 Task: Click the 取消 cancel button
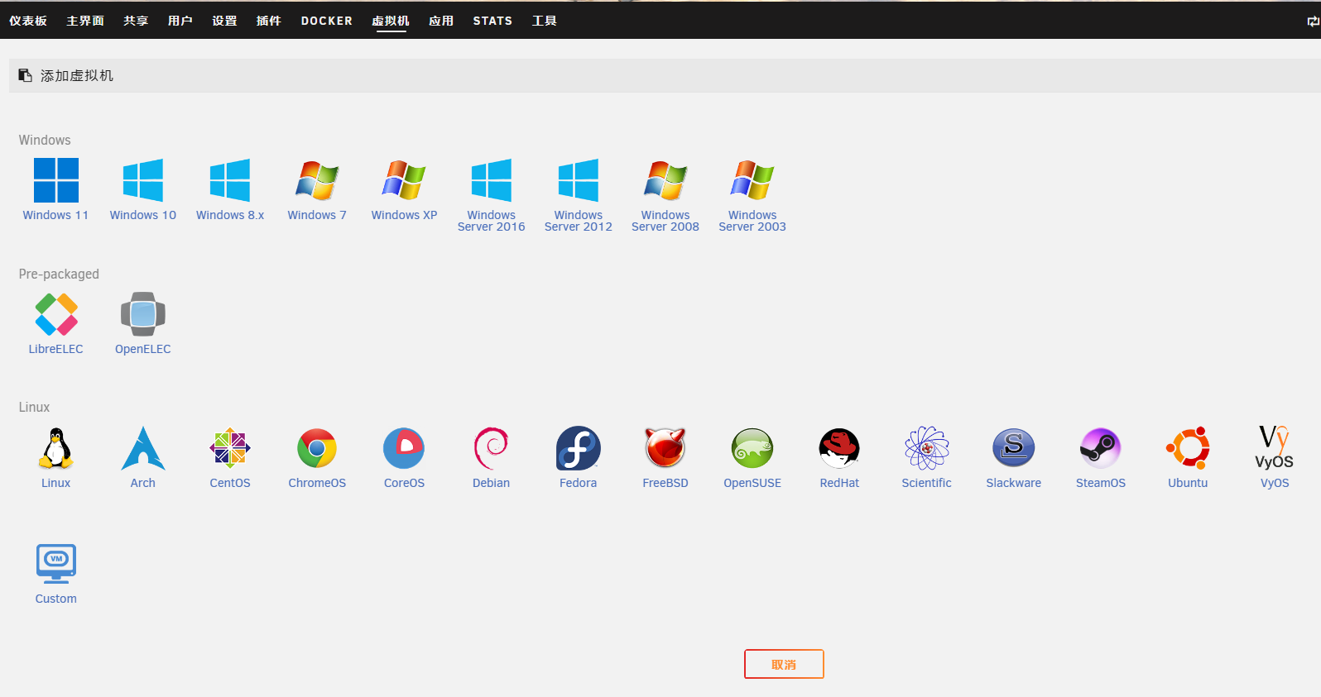point(783,664)
